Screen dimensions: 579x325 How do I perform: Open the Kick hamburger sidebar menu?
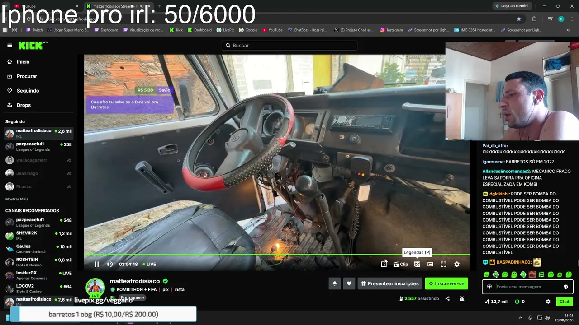pos(9,46)
